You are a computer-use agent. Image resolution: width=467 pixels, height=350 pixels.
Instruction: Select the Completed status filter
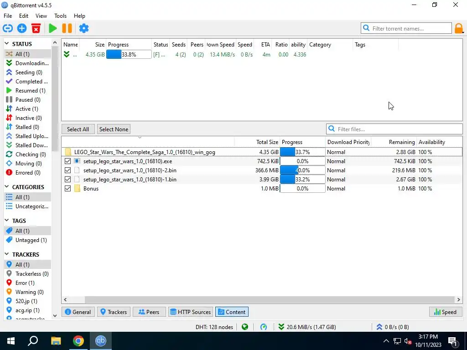coord(27,81)
